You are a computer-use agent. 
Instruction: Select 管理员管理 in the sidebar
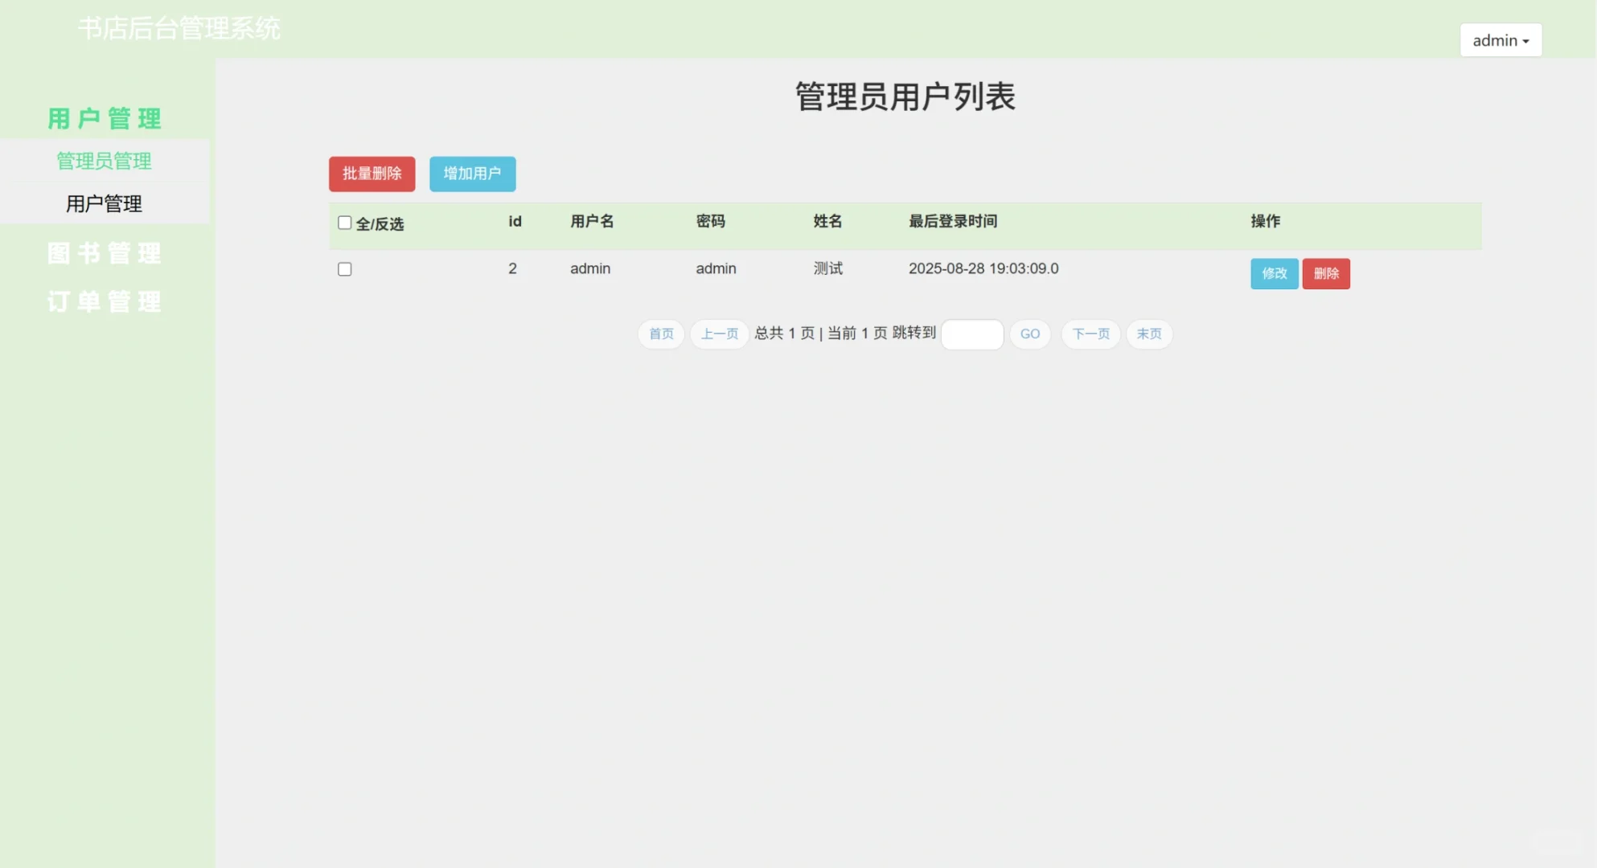click(104, 161)
